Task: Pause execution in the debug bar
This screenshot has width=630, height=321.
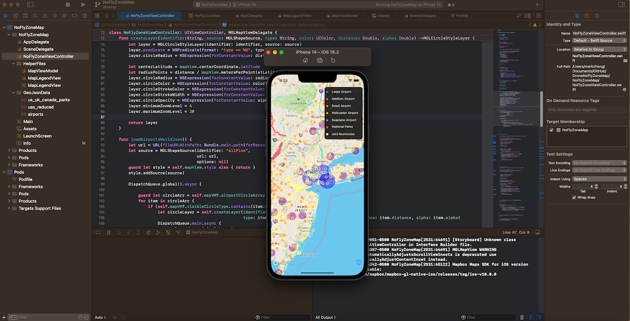Action: [x=108, y=232]
